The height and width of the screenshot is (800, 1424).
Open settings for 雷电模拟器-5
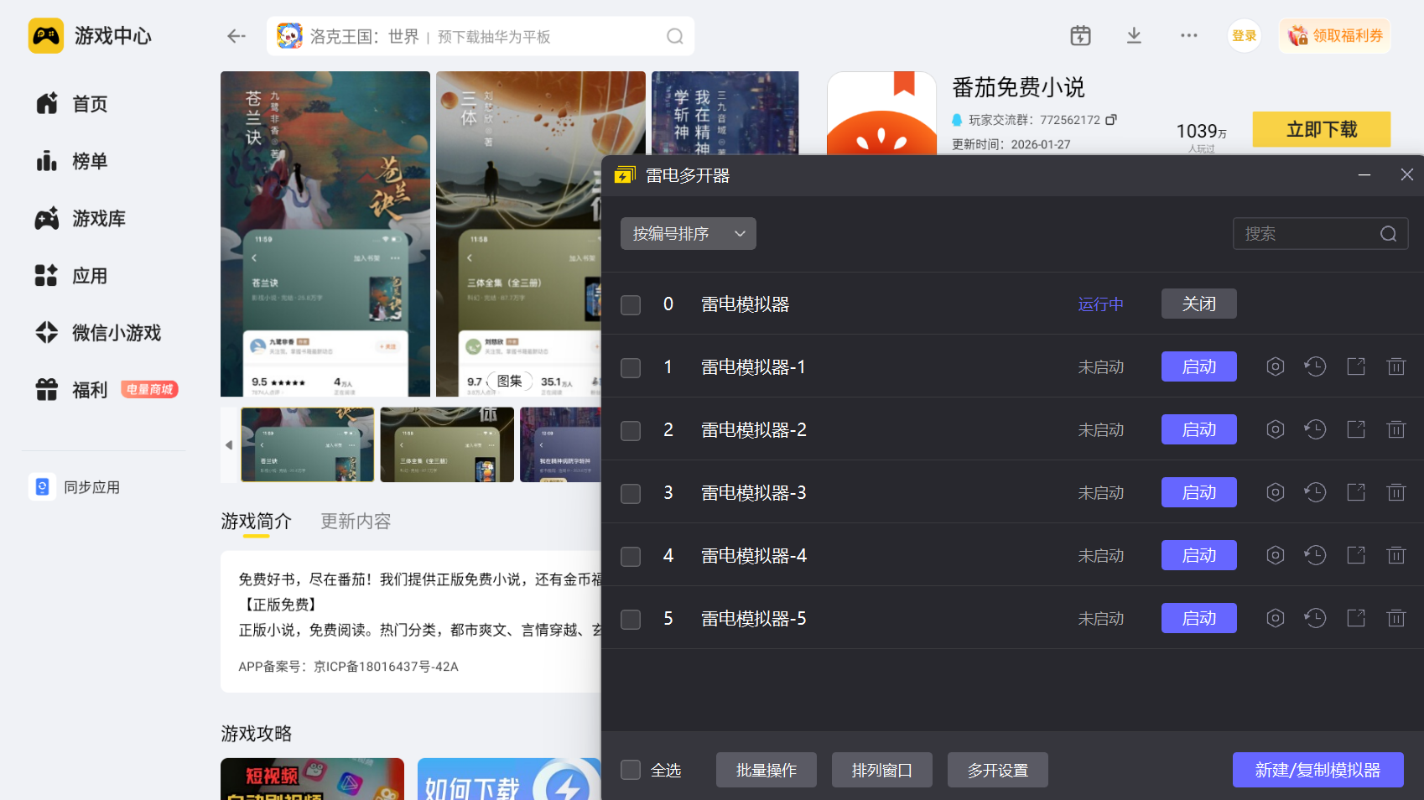(x=1275, y=618)
